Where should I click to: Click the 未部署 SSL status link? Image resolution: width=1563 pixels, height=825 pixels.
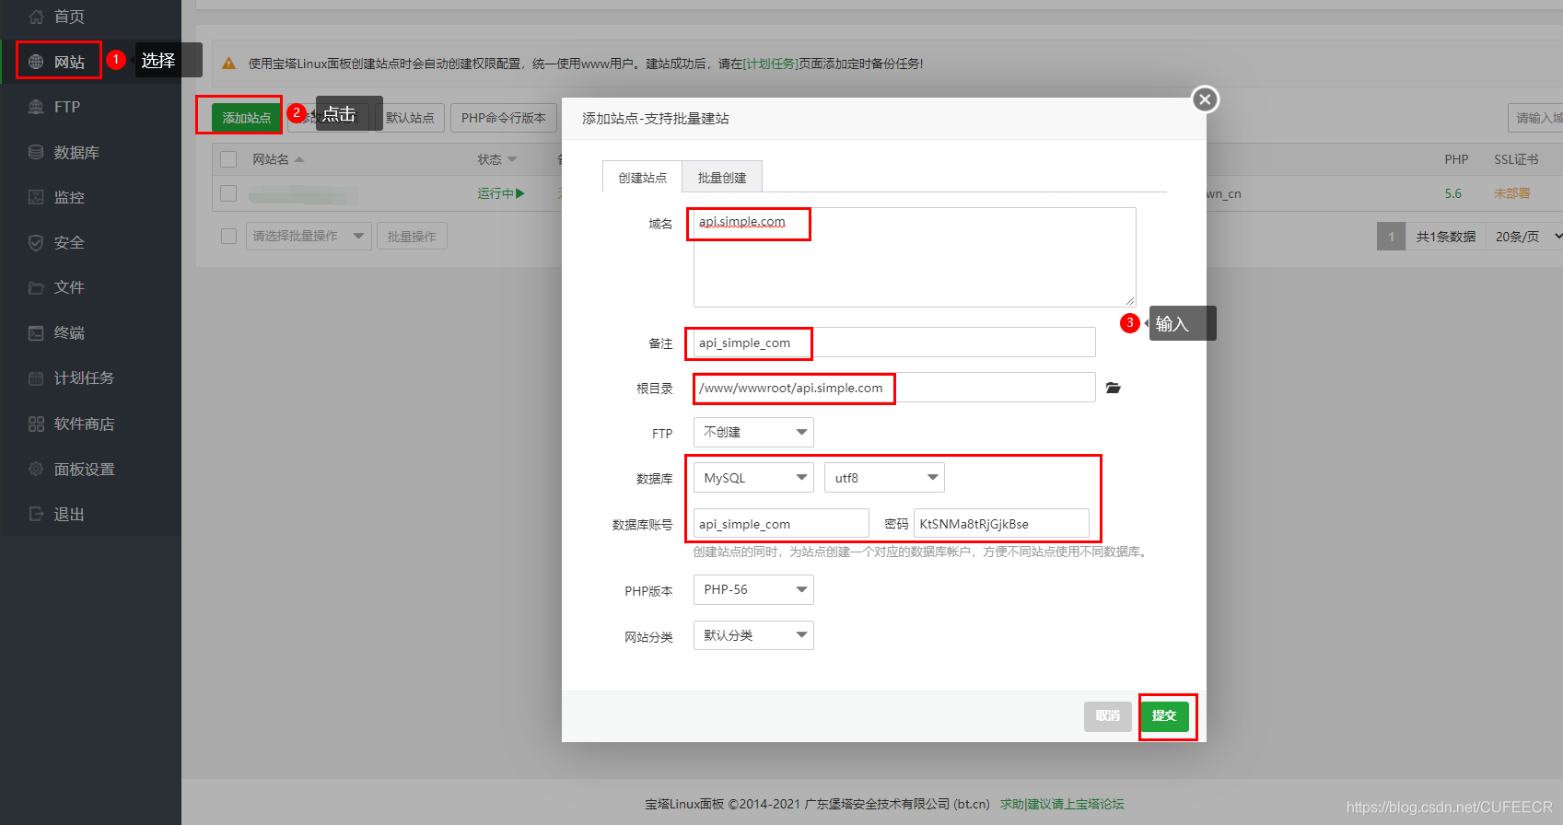point(1512,193)
